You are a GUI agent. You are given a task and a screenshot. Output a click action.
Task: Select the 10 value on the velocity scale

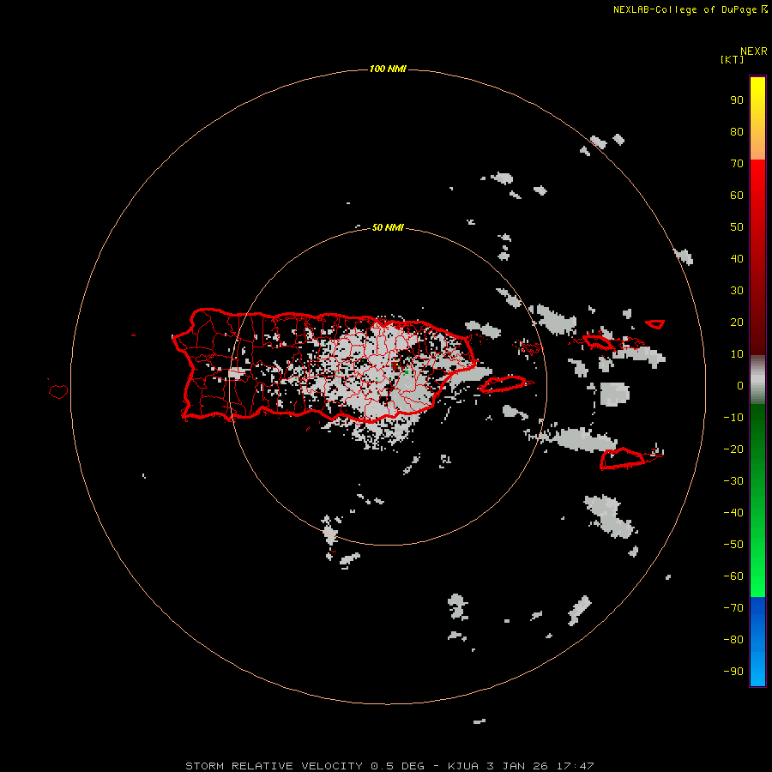coord(737,354)
